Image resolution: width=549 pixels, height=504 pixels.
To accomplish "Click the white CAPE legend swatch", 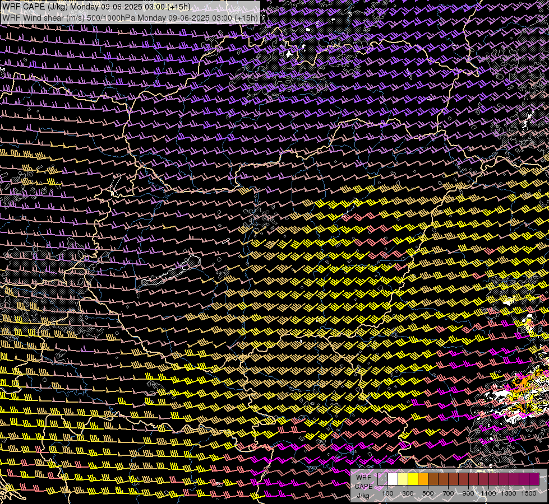I will coord(393,479).
